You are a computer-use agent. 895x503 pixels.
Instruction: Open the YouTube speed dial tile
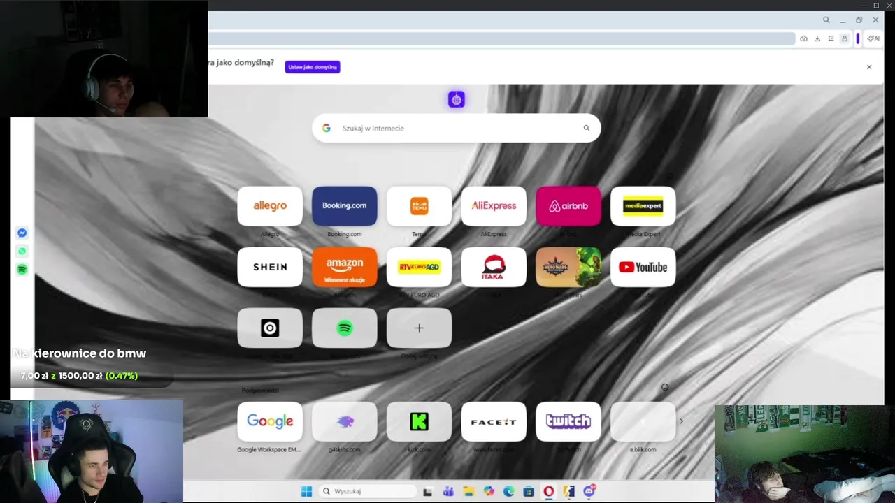643,267
